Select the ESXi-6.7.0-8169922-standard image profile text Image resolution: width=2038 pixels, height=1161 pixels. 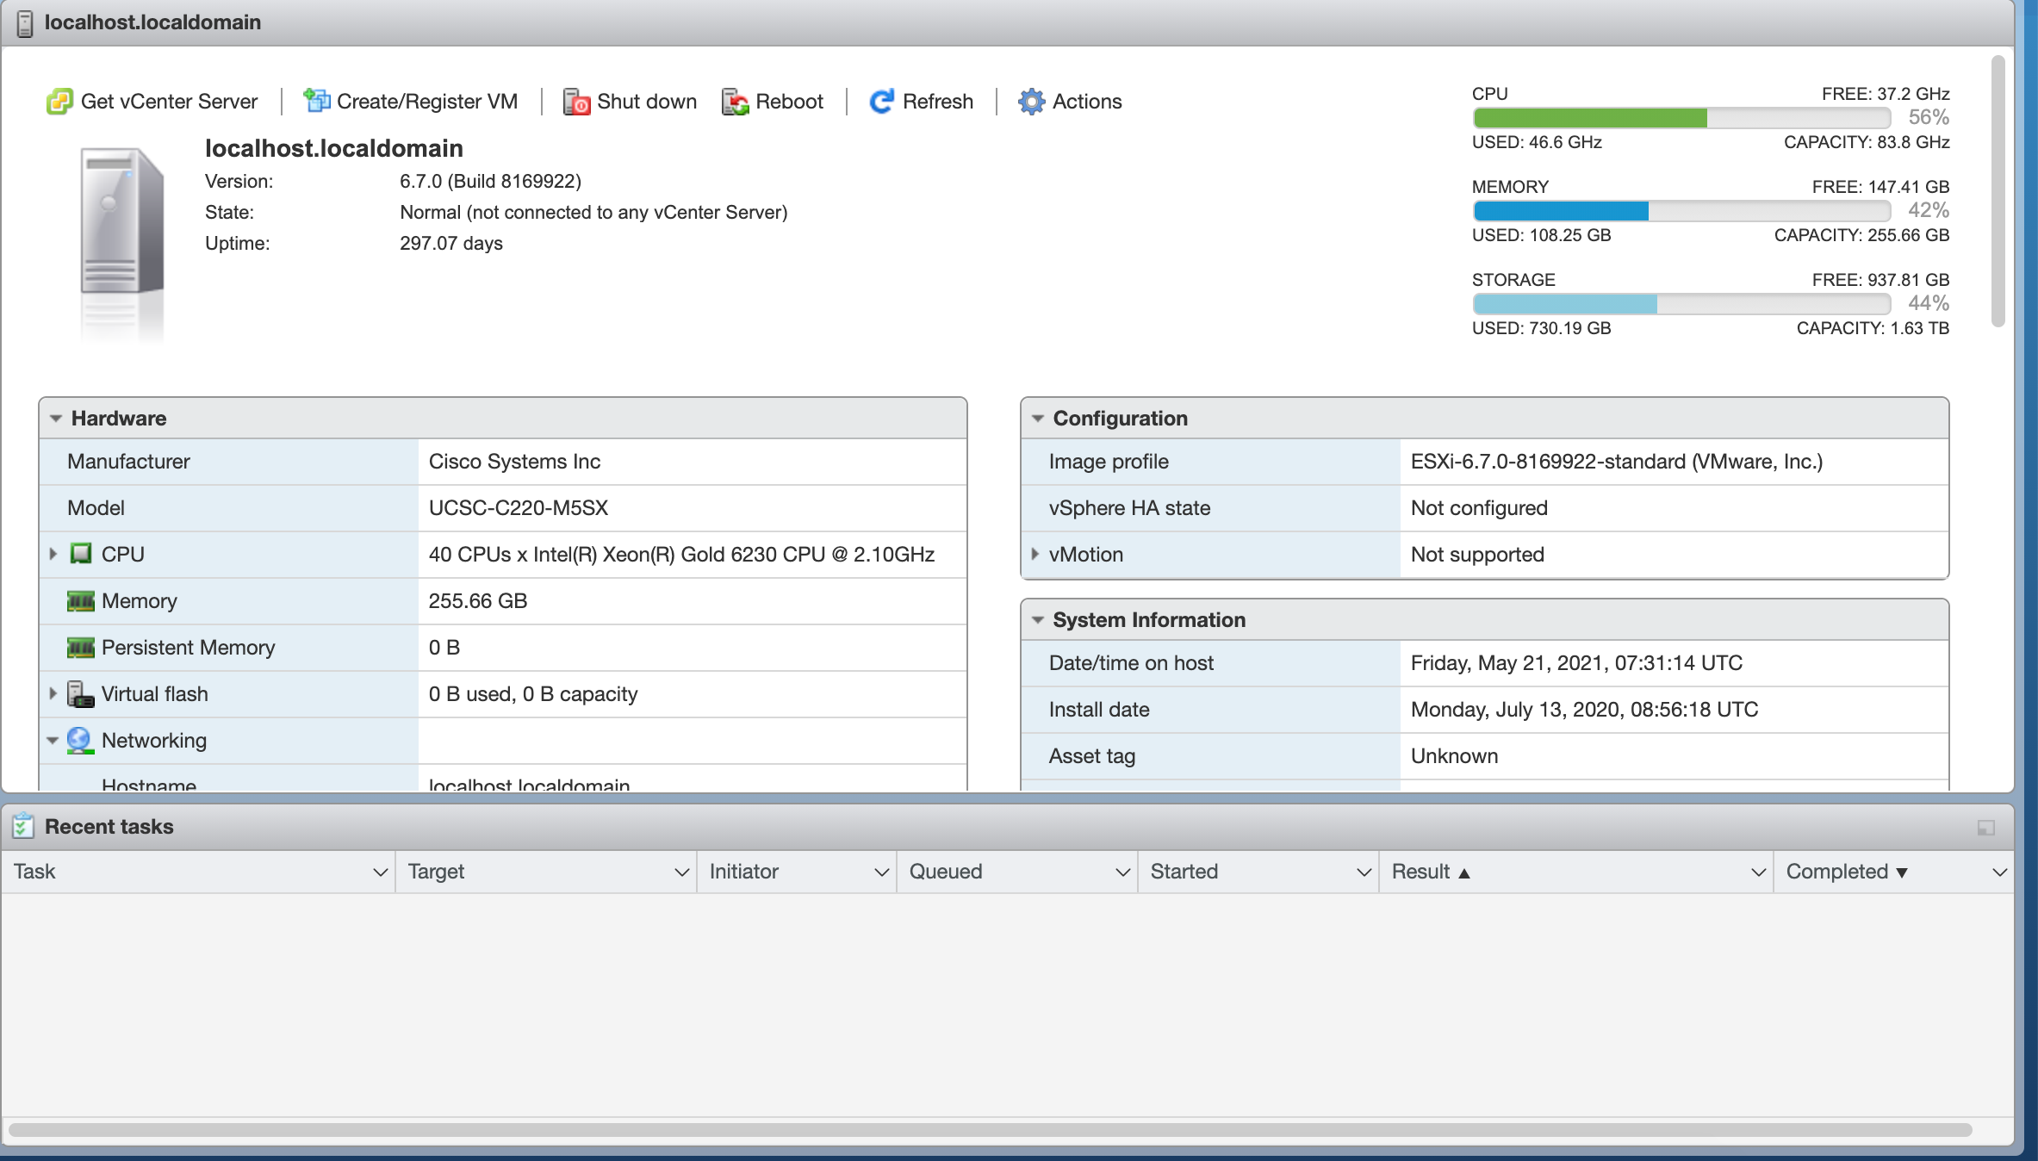(x=1616, y=462)
